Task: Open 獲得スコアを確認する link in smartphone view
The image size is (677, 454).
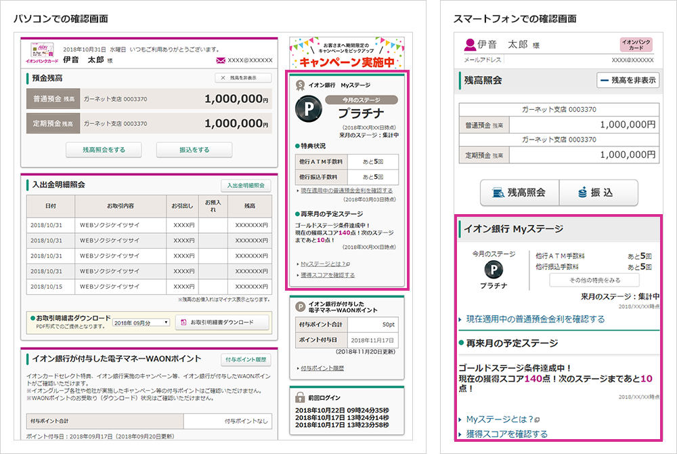Action: [x=507, y=434]
